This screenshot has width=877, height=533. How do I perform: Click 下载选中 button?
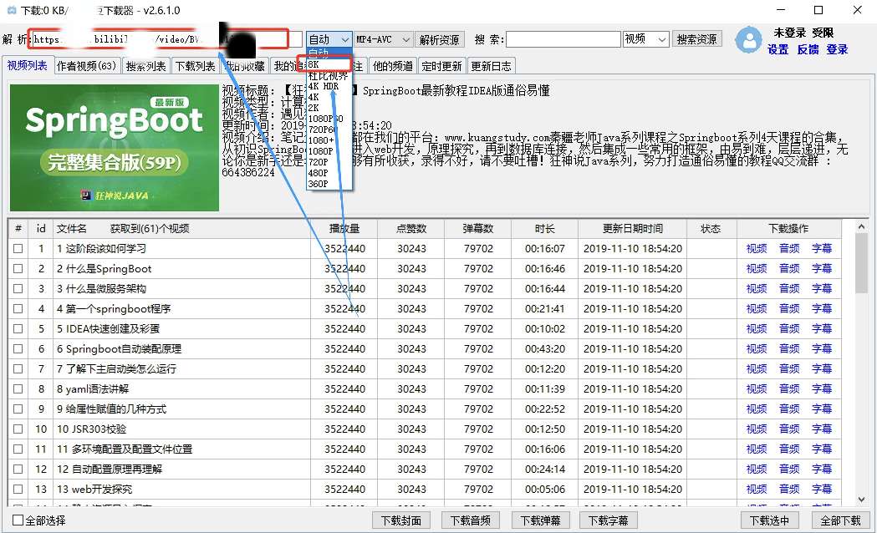click(769, 520)
